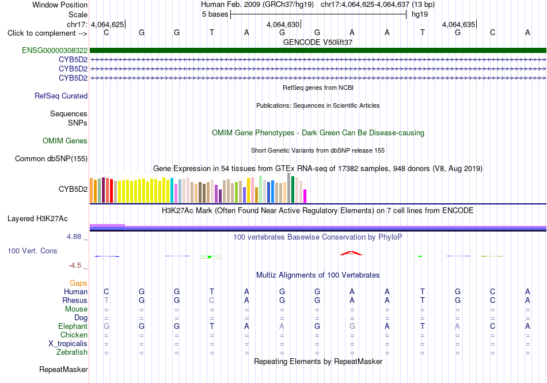The height and width of the screenshot is (383, 547).
Task: Click the H3K27Ac Mark track title
Action: (318, 211)
